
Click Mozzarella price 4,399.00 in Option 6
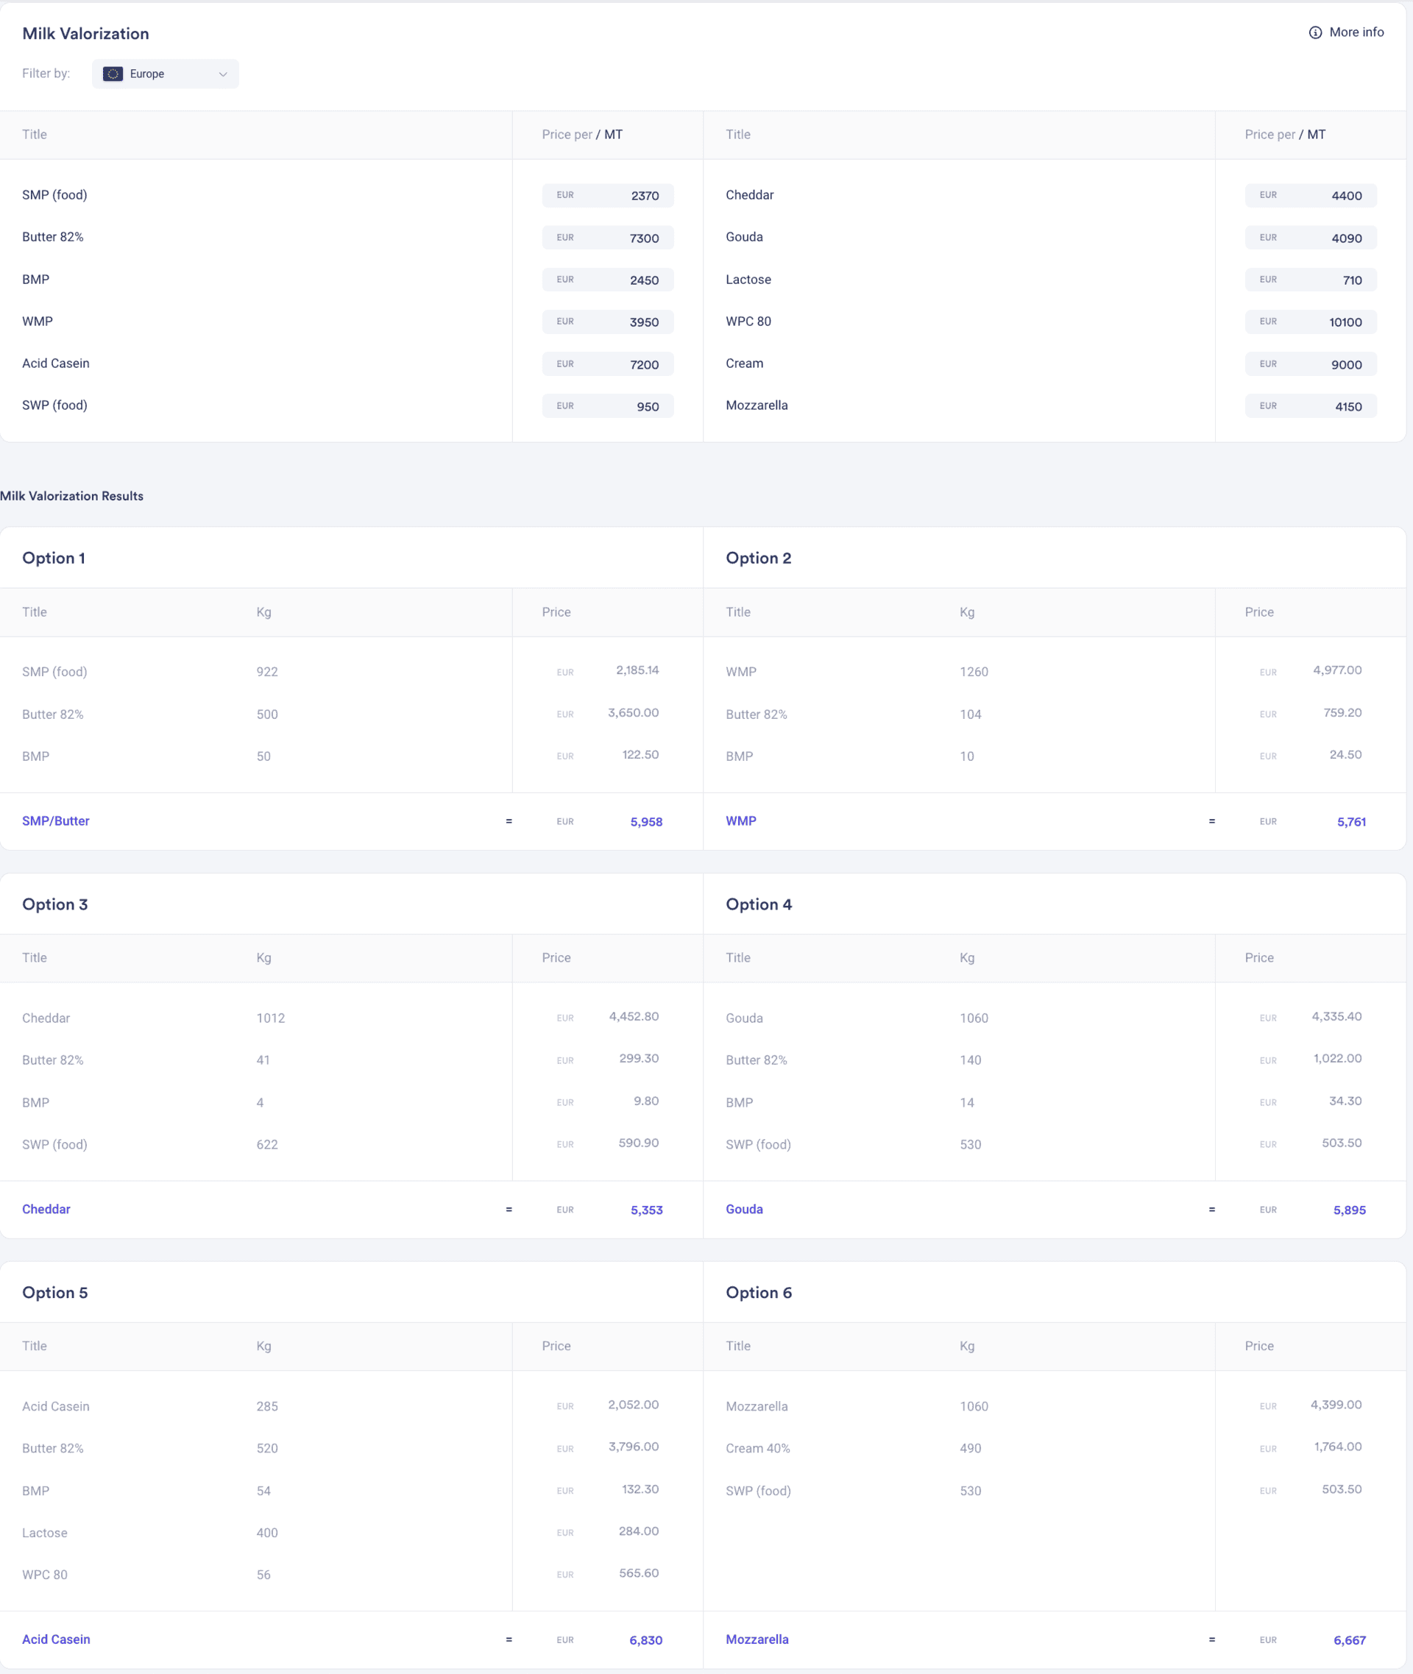[1336, 1405]
